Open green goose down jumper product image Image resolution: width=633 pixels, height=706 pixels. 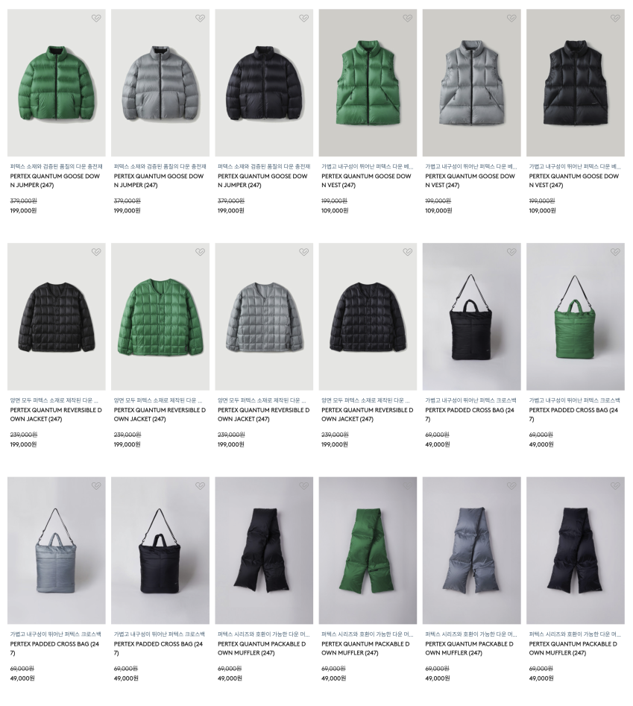click(x=56, y=83)
